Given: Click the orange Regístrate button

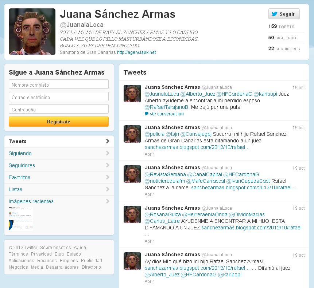Looking at the screenshot, I should 59,122.
